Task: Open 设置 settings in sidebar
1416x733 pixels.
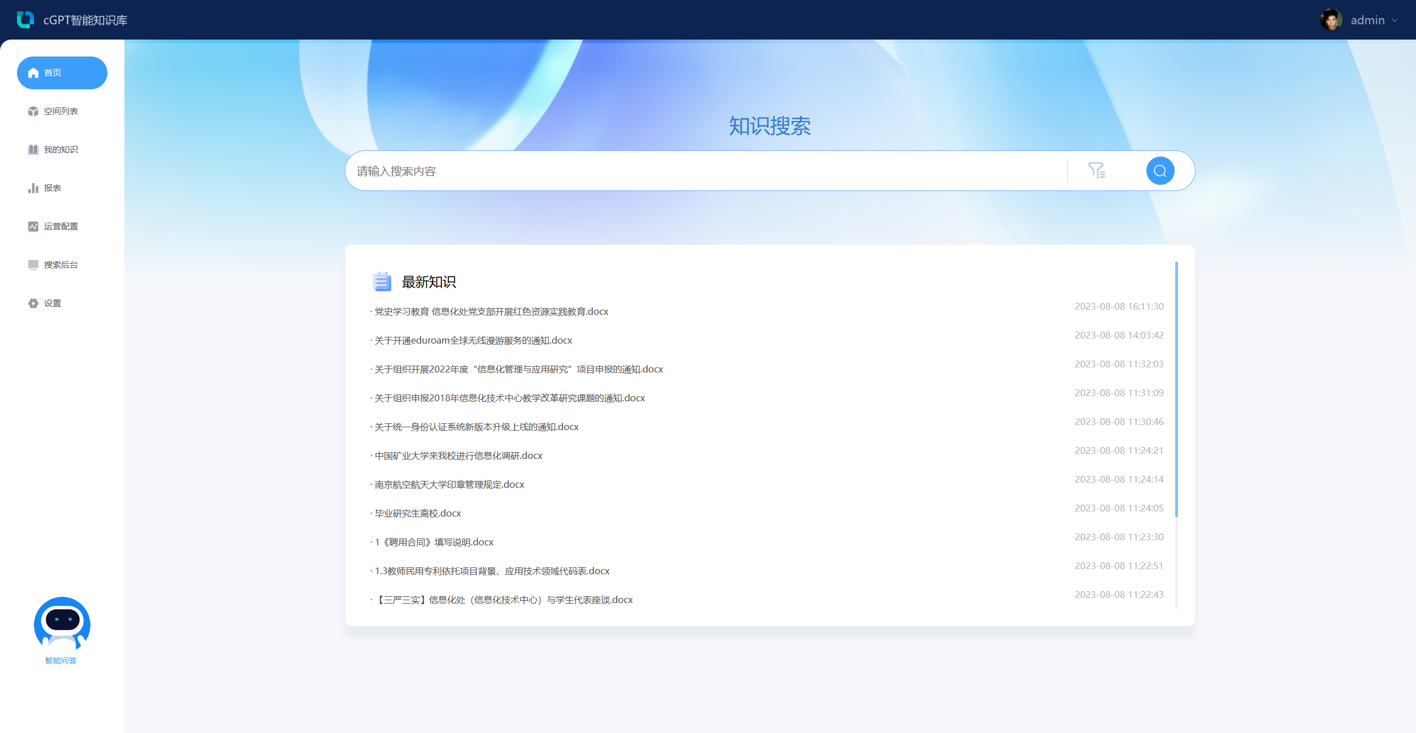Action: 52,303
